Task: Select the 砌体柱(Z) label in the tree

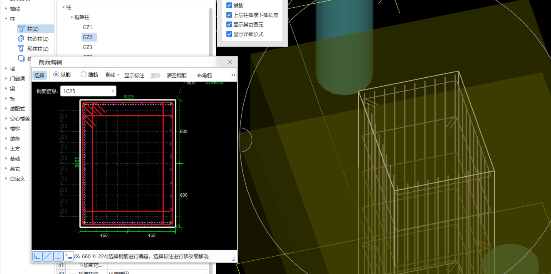Action: (x=38, y=49)
